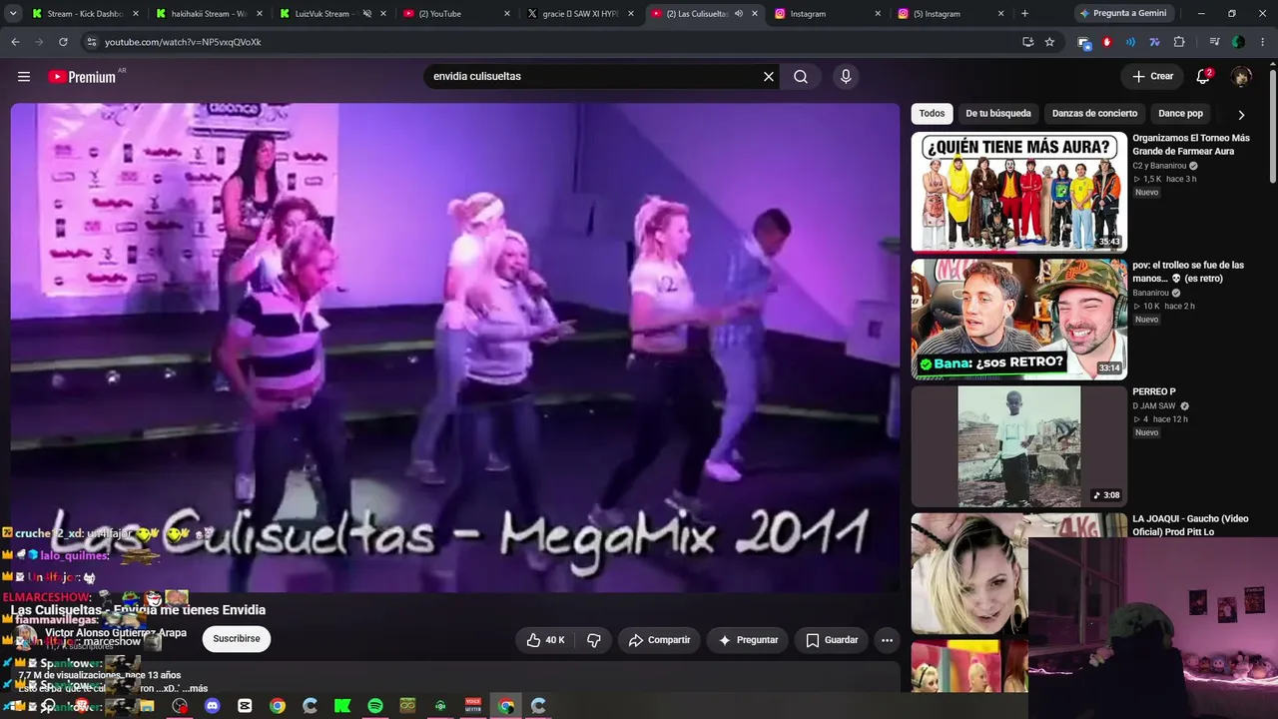Screen dimensions: 1278x719
Task: Expand the video description with "...más"
Action: tap(197, 688)
